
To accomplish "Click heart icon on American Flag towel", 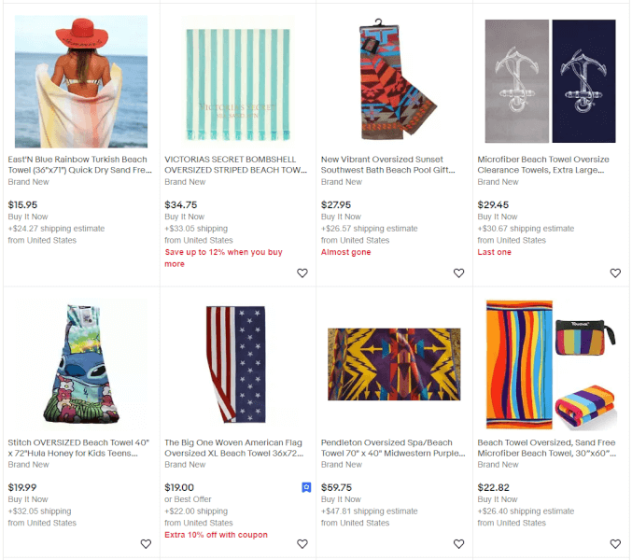I will tap(302, 544).
